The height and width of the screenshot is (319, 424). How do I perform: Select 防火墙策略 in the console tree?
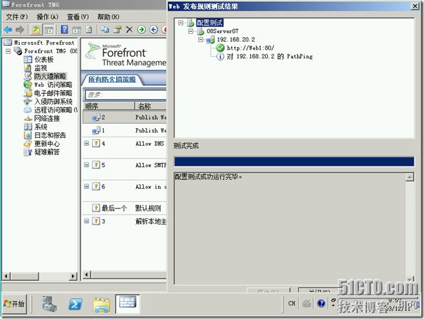pyautogui.click(x=50, y=76)
